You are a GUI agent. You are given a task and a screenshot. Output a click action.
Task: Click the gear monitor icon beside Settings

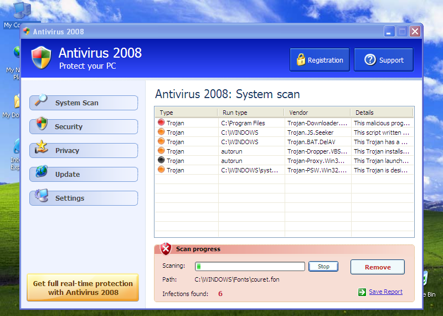point(42,195)
